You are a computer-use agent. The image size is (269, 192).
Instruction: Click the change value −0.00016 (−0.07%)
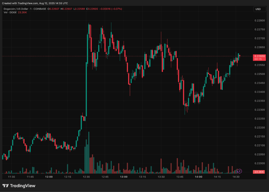coord(111,9)
